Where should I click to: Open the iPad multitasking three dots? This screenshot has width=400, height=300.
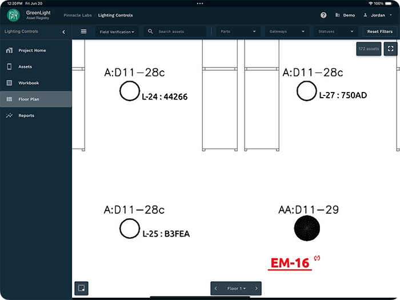(x=200, y=3)
